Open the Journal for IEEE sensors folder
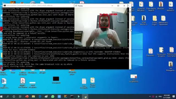This screenshot has width=176, height=99. click(x=141, y=6)
